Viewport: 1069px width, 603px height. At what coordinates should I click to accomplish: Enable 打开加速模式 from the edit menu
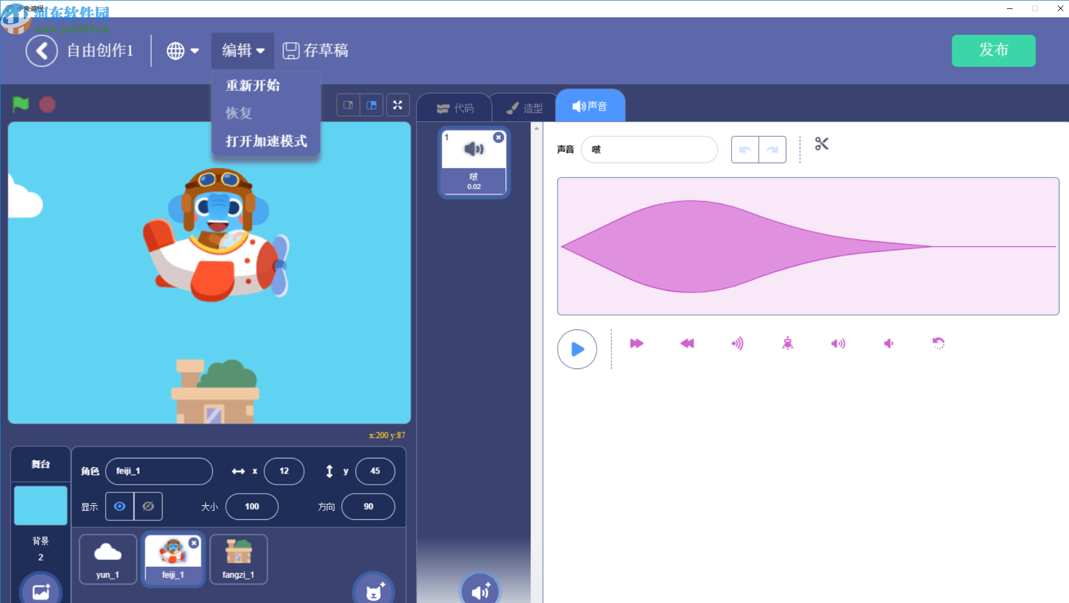tap(265, 141)
